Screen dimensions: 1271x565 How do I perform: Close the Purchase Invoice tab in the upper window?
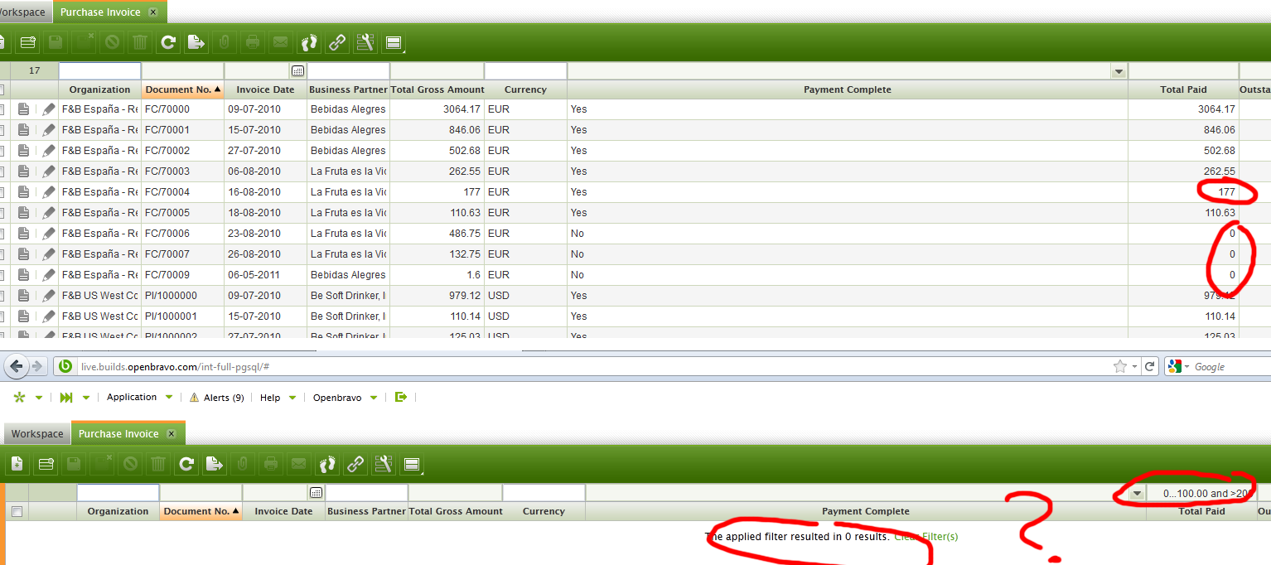(x=153, y=12)
